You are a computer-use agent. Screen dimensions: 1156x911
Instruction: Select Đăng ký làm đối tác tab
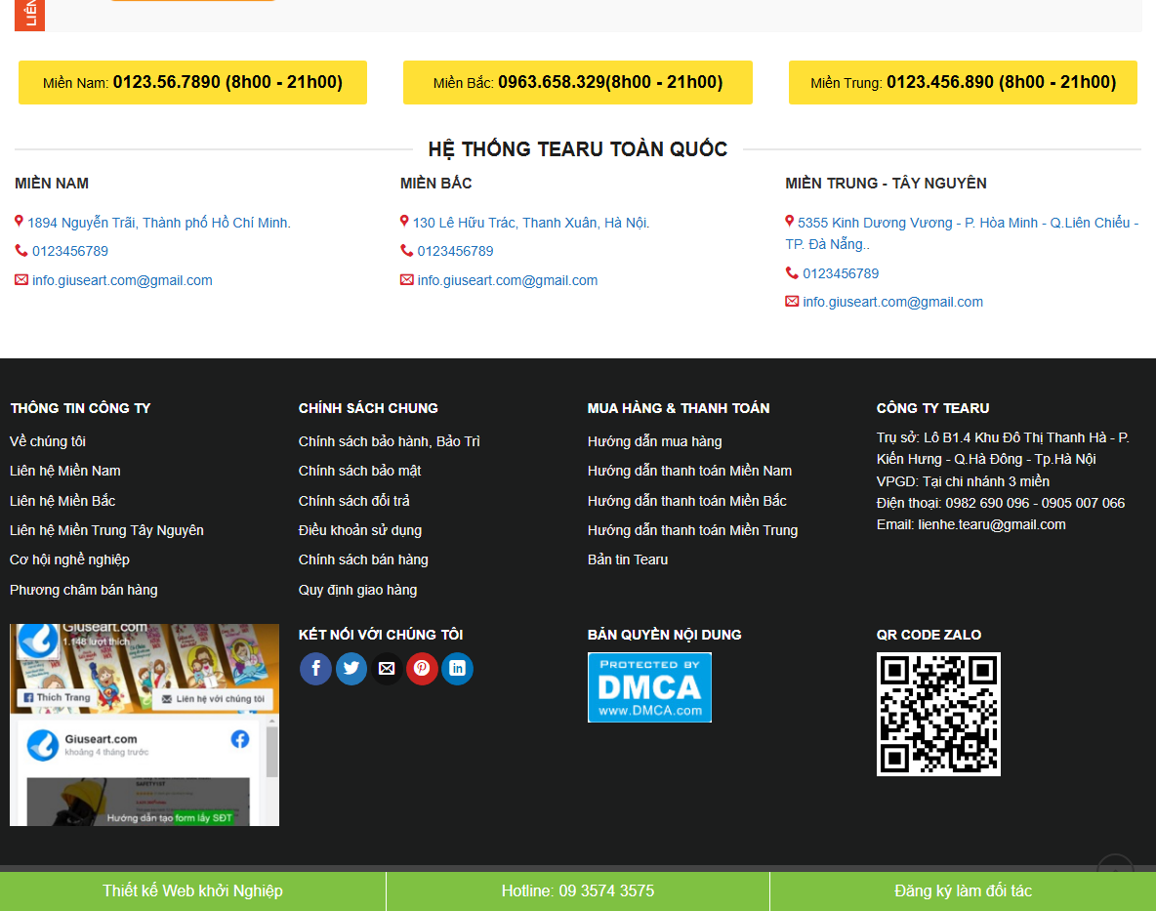pyautogui.click(x=963, y=890)
